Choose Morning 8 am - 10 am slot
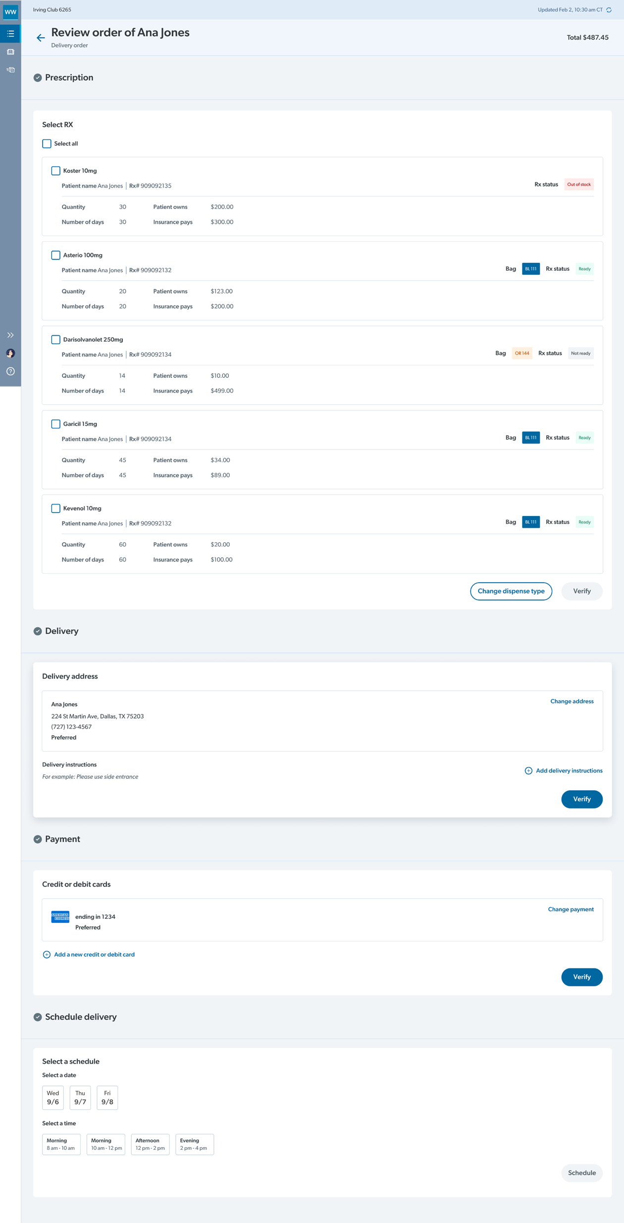The width and height of the screenshot is (624, 1223). [61, 1144]
